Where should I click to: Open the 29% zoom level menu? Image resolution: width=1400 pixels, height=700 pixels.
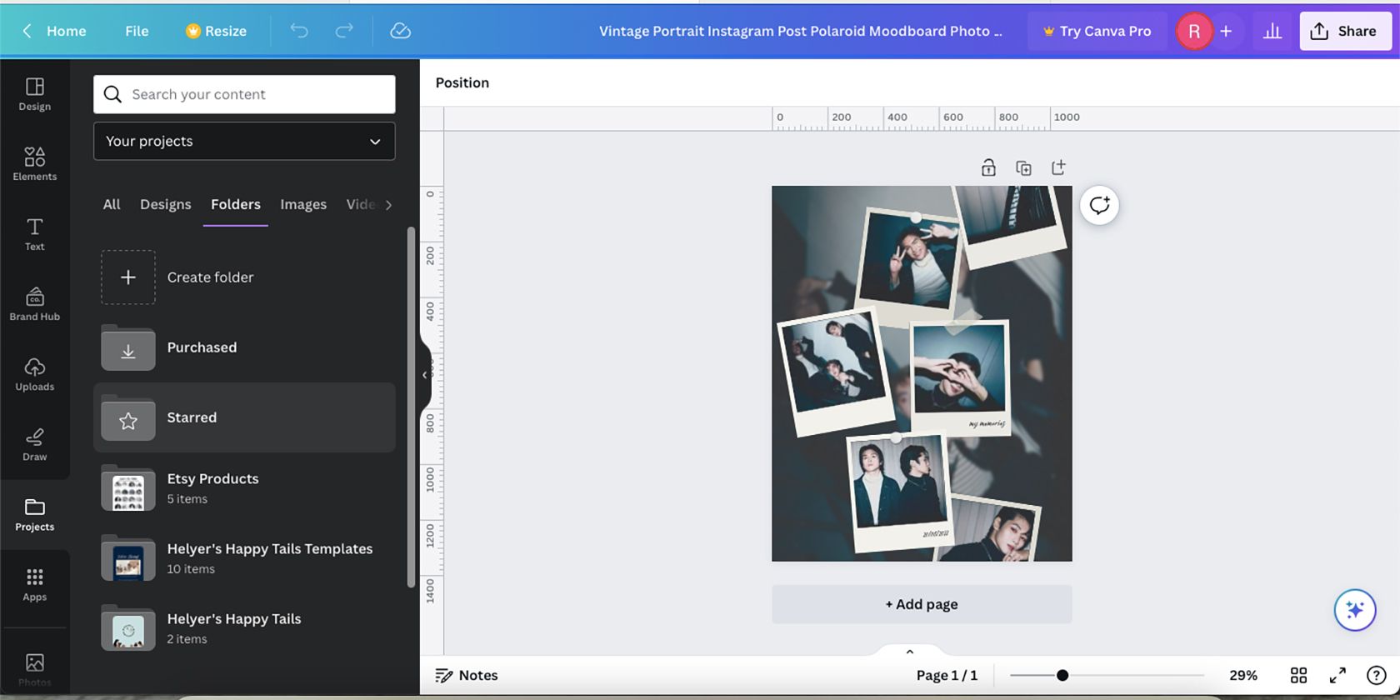pos(1242,675)
